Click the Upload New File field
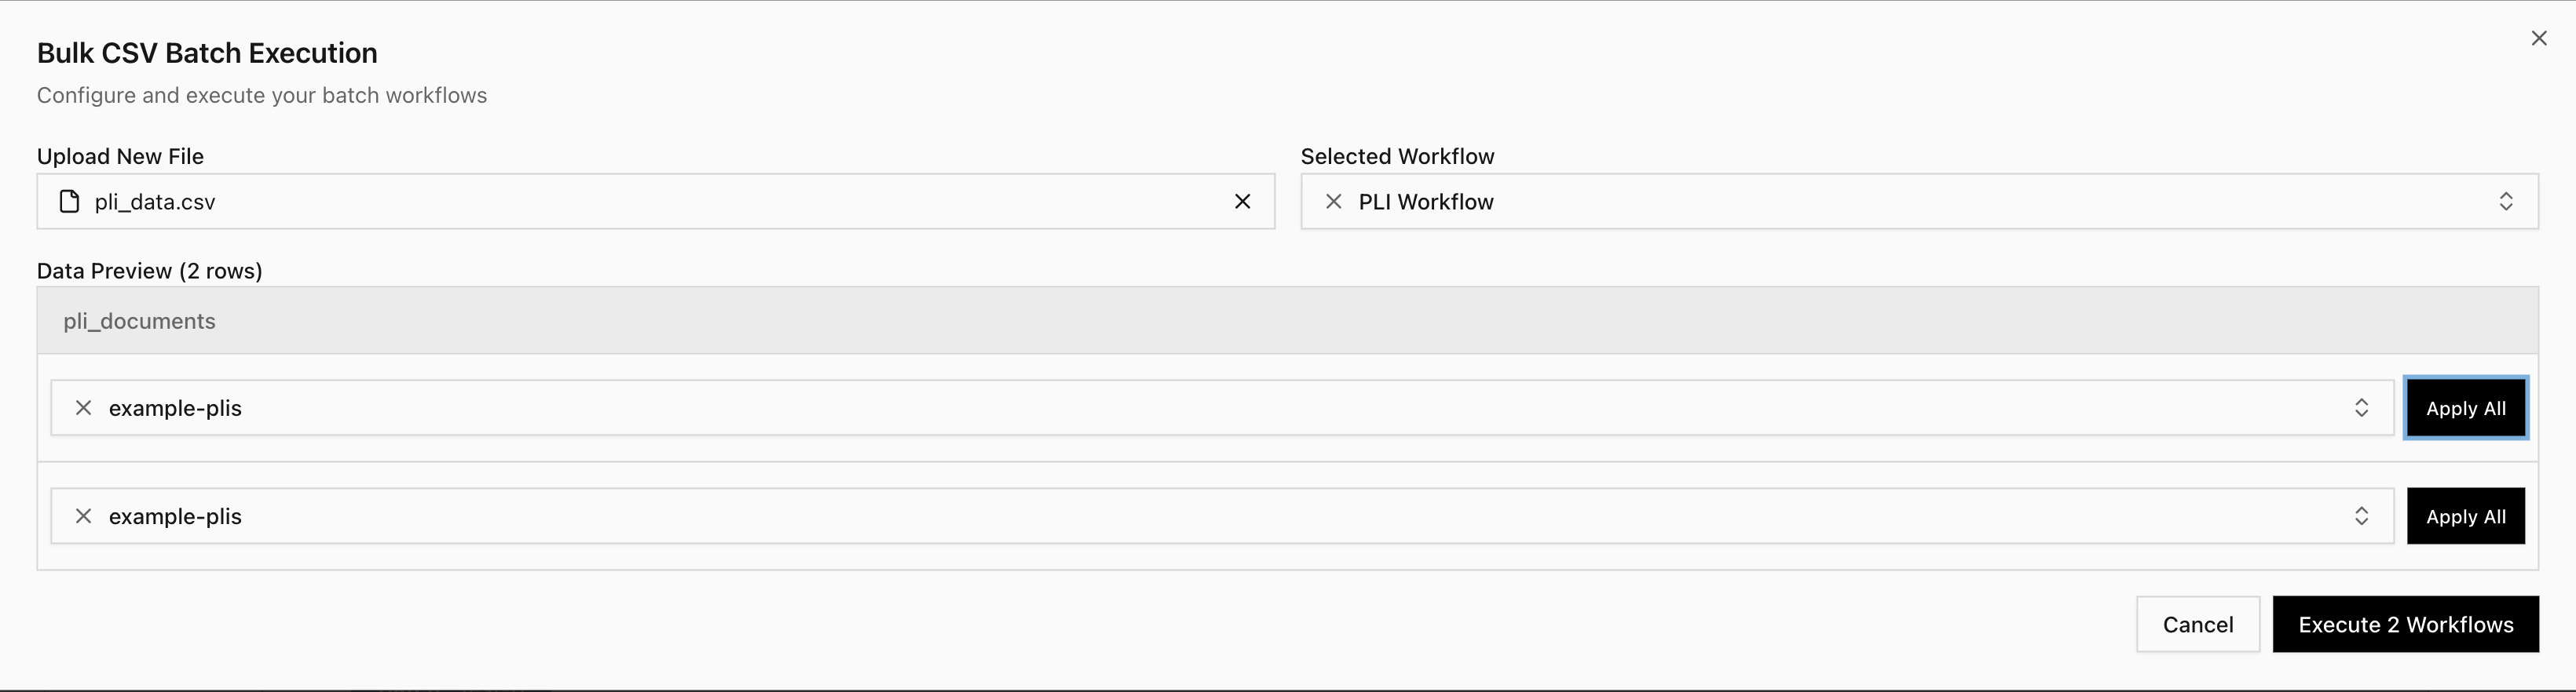Image resolution: width=2576 pixels, height=692 pixels. 650,201
